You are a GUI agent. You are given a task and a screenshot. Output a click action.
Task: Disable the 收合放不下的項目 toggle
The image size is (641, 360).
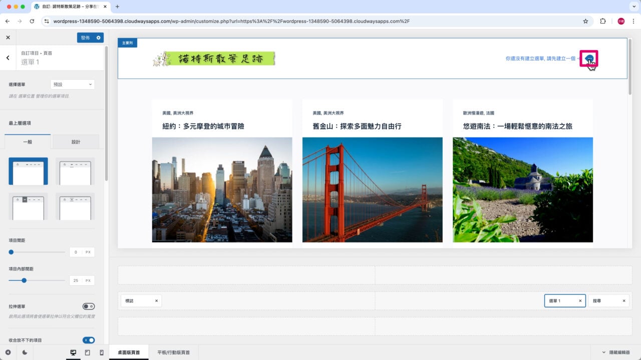88,340
